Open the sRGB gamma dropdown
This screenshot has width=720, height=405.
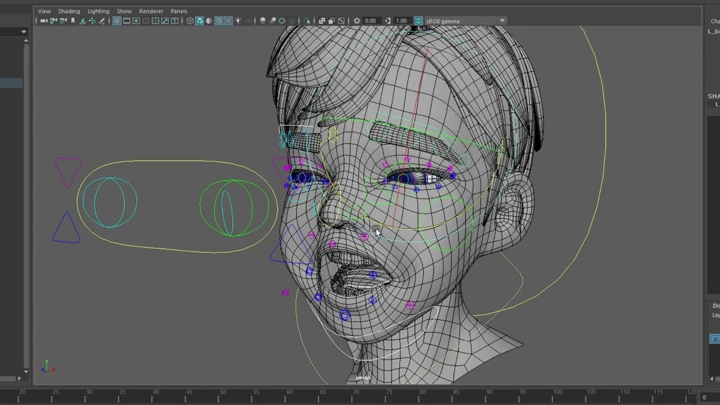(502, 21)
